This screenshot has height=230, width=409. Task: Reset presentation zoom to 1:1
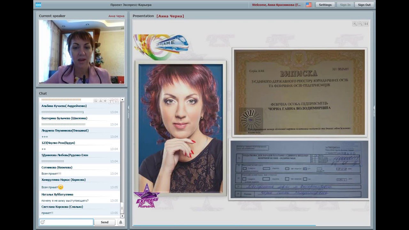pyautogui.click(x=366, y=24)
